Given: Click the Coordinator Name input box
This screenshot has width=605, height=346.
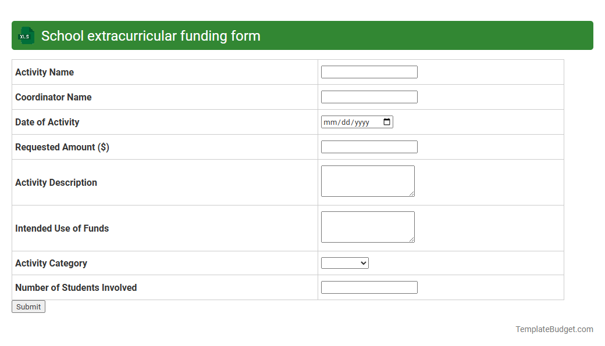Looking at the screenshot, I should coord(369,96).
